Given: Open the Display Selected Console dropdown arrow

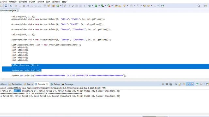Looking at the screenshot, I should tap(204, 84).
